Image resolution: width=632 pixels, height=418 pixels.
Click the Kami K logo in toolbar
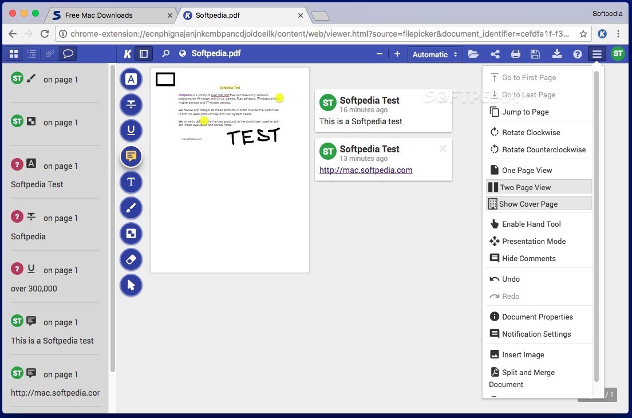127,54
